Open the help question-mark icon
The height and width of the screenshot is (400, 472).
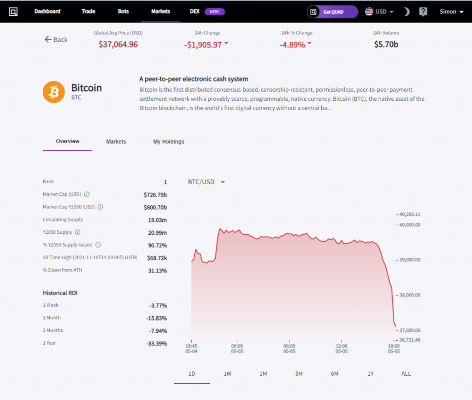[423, 12]
